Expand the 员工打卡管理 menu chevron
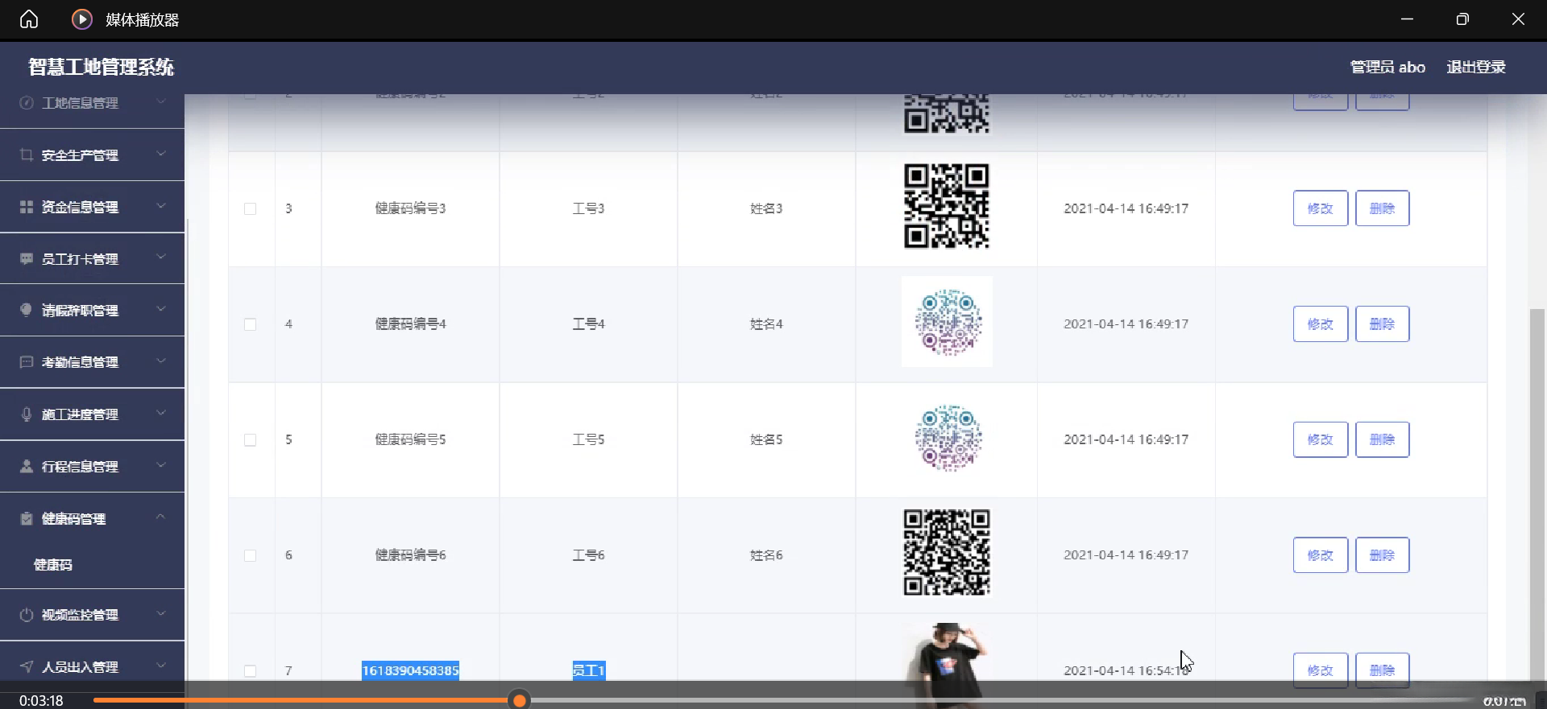1547x709 pixels. click(161, 258)
